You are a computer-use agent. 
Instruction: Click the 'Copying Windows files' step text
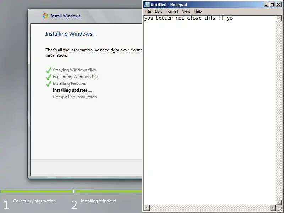click(x=75, y=70)
